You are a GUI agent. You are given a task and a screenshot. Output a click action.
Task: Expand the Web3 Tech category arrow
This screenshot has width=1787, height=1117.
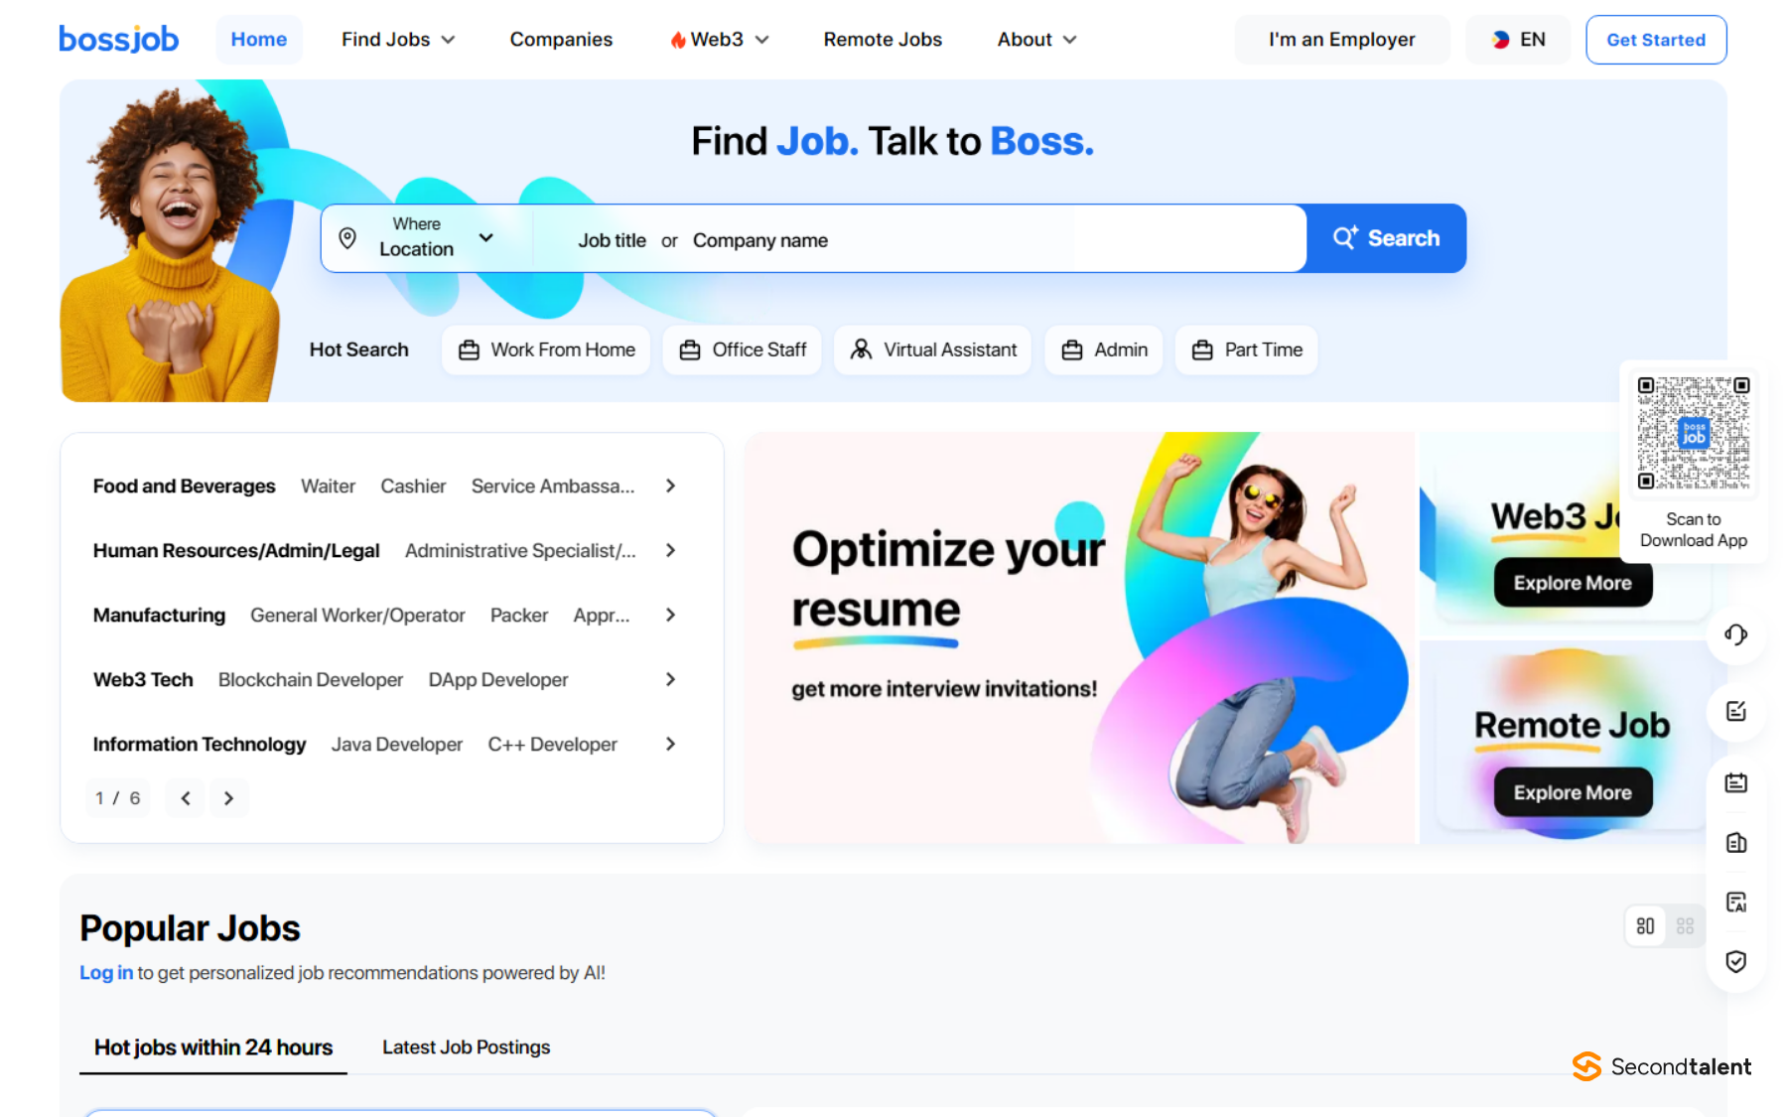point(671,679)
